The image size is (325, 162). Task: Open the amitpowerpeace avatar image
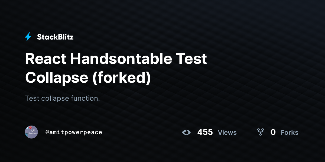31,132
